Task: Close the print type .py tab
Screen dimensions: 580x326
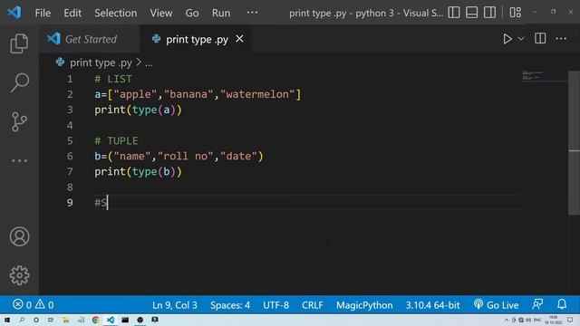Action: tap(239, 38)
